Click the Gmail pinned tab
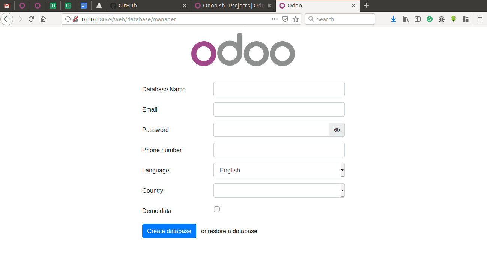487x277 pixels. click(x=7, y=5)
